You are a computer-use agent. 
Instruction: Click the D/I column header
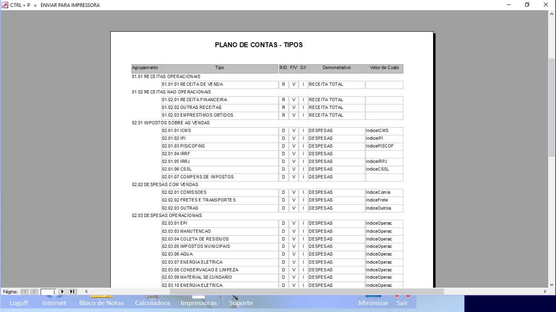tap(303, 69)
